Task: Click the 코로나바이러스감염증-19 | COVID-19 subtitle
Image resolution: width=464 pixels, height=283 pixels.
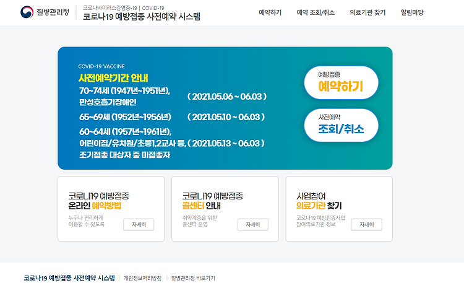Action: point(123,8)
